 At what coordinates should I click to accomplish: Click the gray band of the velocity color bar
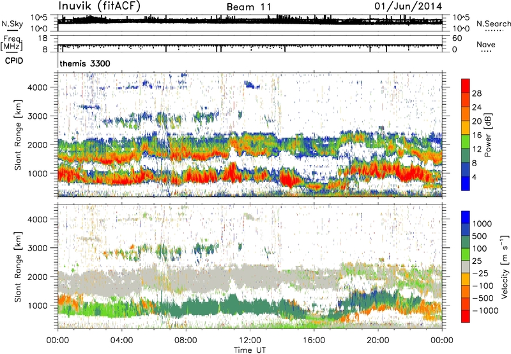(466, 267)
